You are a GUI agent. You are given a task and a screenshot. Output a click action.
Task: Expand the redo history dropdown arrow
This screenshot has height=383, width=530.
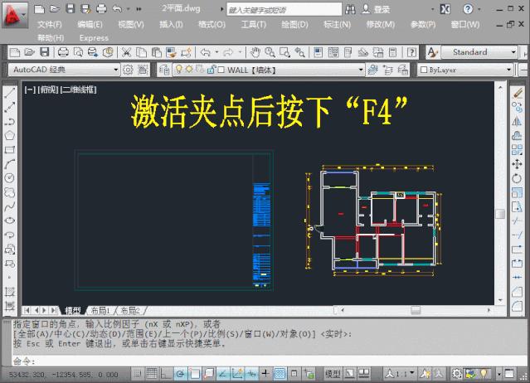(x=240, y=52)
